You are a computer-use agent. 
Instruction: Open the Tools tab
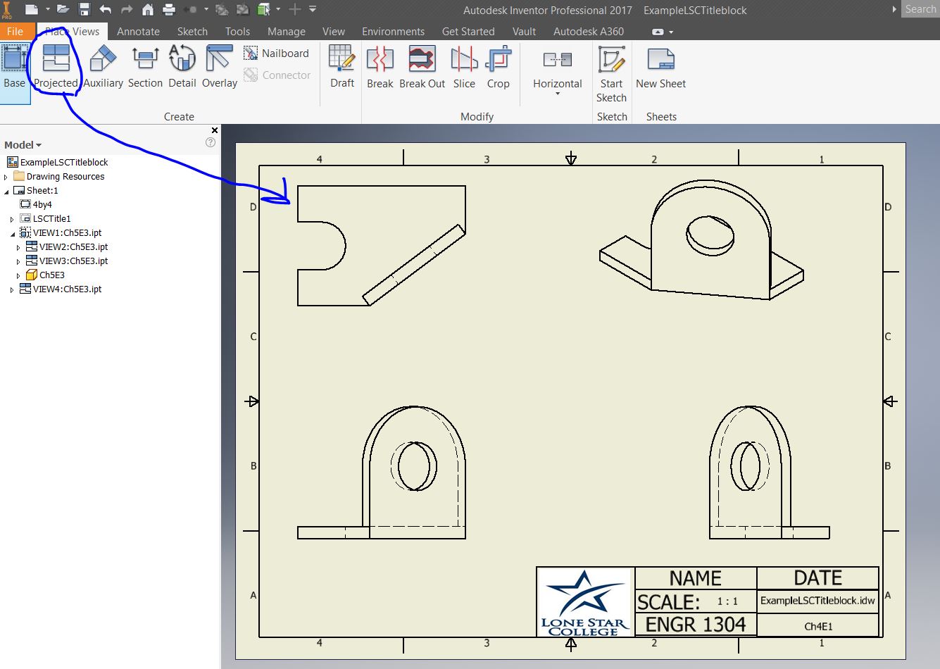237,32
